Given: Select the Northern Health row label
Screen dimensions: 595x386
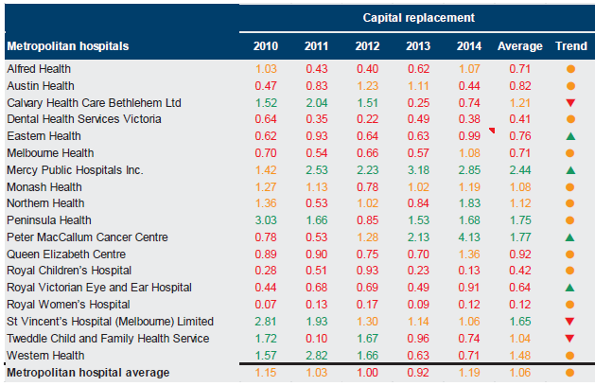Looking at the screenshot, I should coord(45,203).
